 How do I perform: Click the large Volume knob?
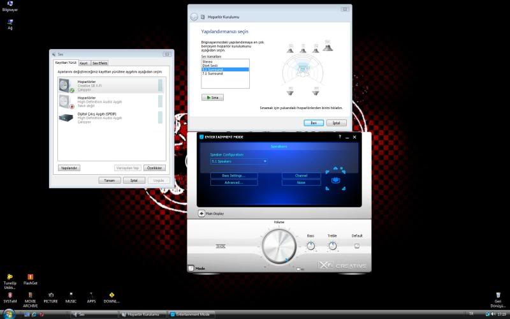point(279,245)
